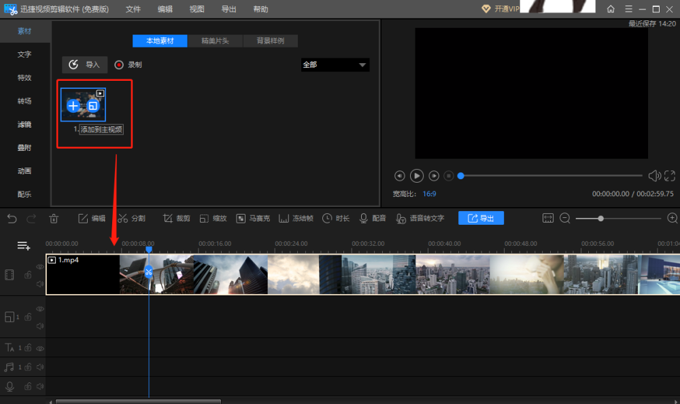Viewport: 680px width, 404px height.
Task: Click the blue plus icon on the clip thumbnail
Action: (x=73, y=106)
